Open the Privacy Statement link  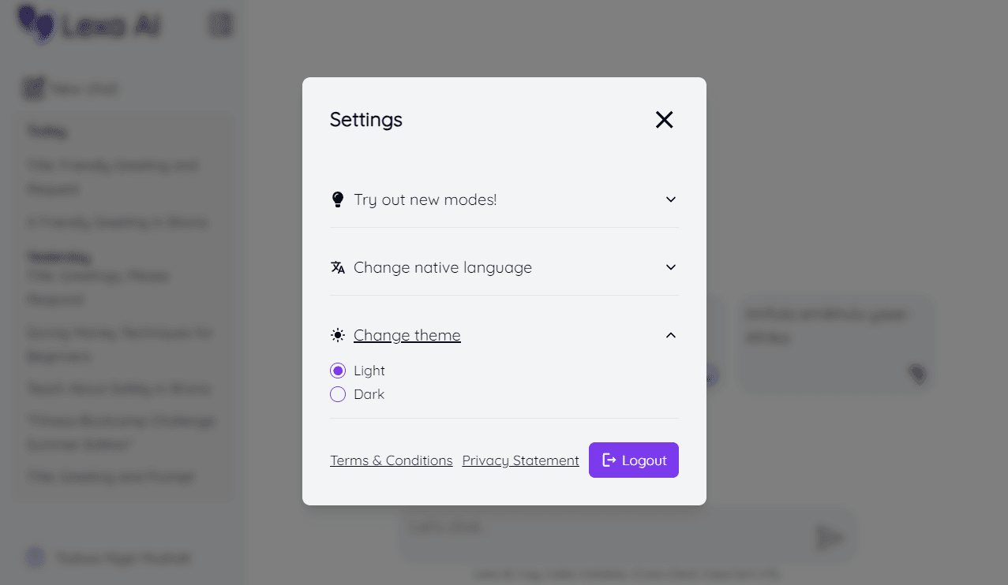521,460
